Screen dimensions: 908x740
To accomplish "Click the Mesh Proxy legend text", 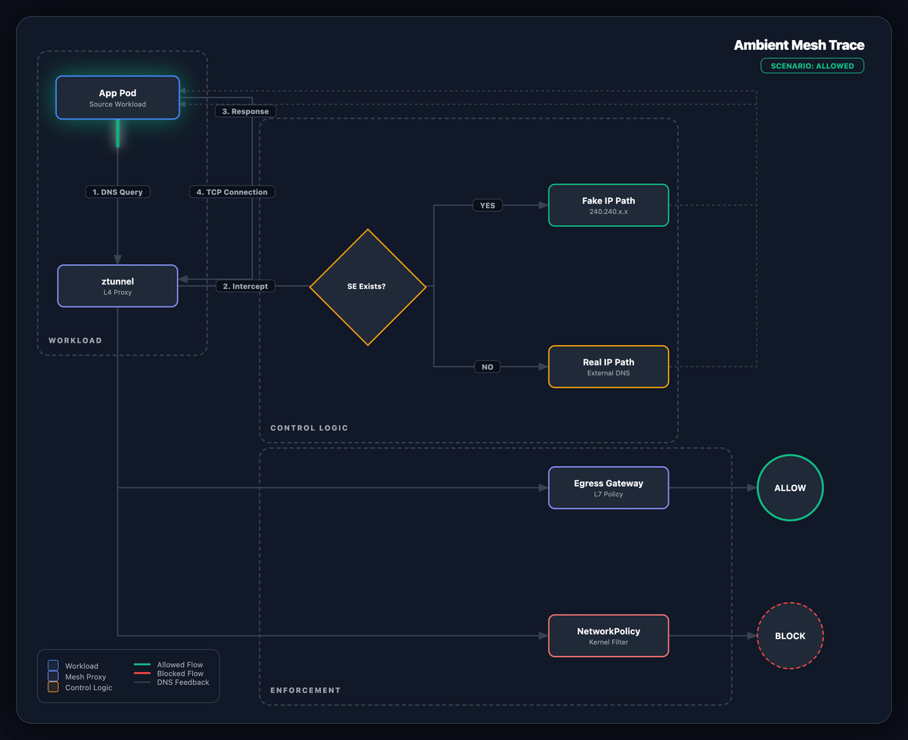I will click(86, 677).
